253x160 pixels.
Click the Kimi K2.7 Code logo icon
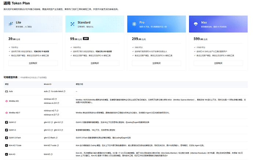(x=7, y=145)
